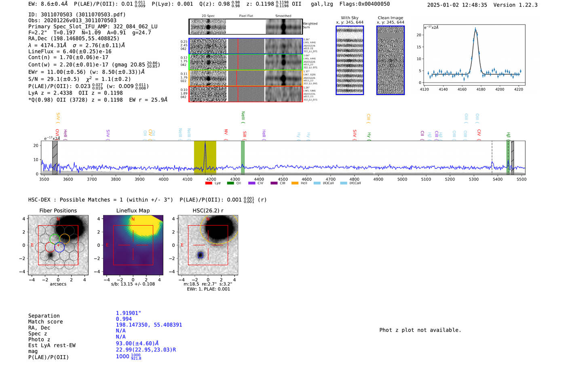Click the *Q(0.98) OII (3728) solution line

click(98, 100)
